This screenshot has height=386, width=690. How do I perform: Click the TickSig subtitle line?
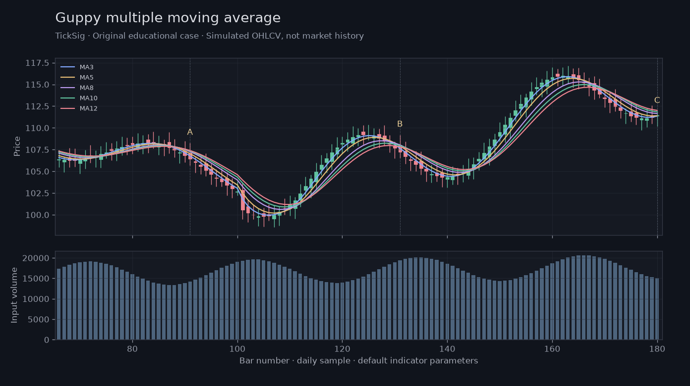pos(210,36)
